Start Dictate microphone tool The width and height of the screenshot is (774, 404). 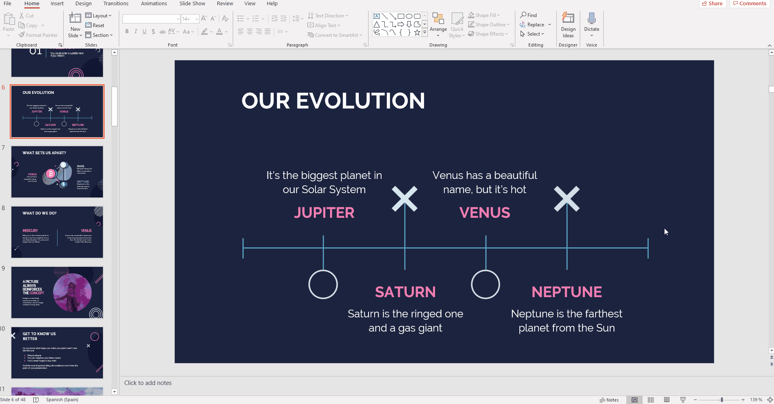[592, 23]
